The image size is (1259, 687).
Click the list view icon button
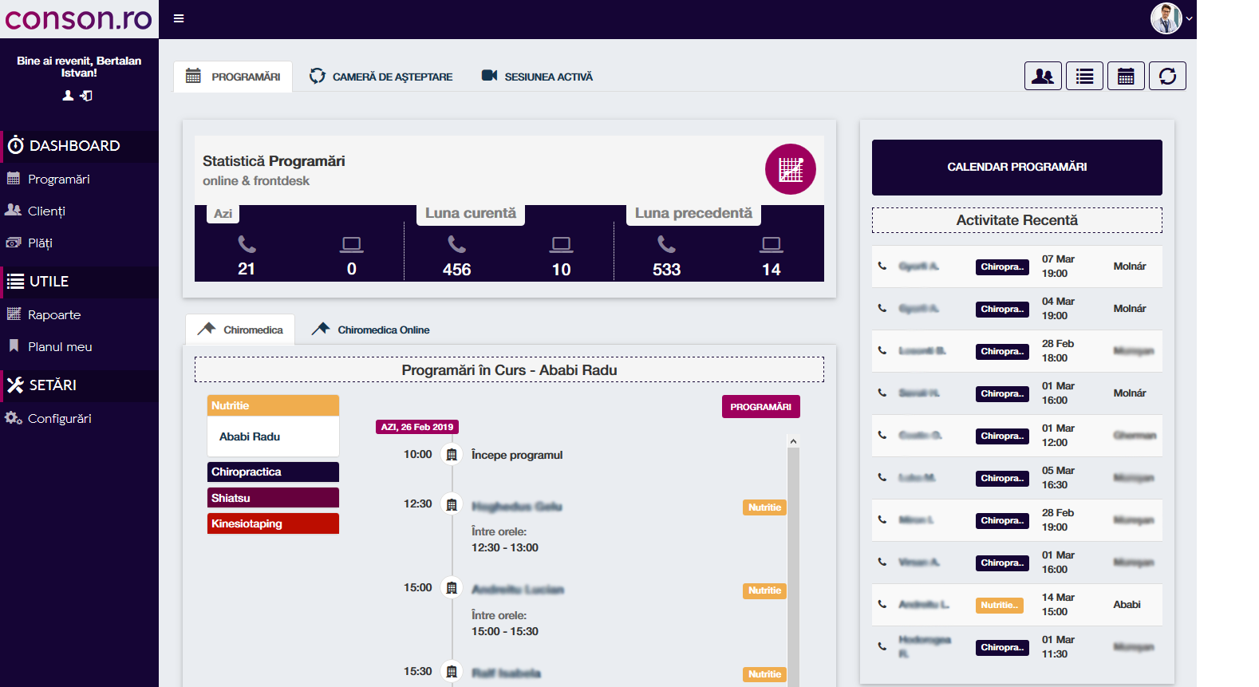pyautogui.click(x=1084, y=77)
